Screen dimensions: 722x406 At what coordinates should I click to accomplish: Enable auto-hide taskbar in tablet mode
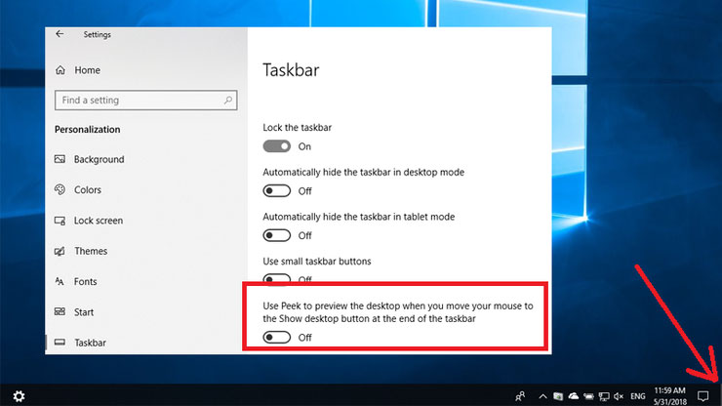tap(277, 235)
